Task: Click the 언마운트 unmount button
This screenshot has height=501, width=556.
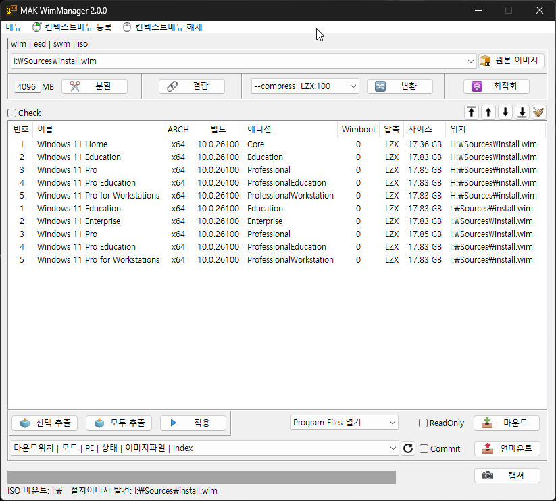Action: [x=507, y=448]
